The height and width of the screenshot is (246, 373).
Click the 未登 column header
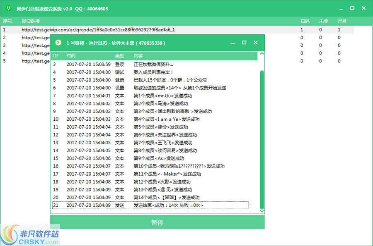click(x=324, y=21)
